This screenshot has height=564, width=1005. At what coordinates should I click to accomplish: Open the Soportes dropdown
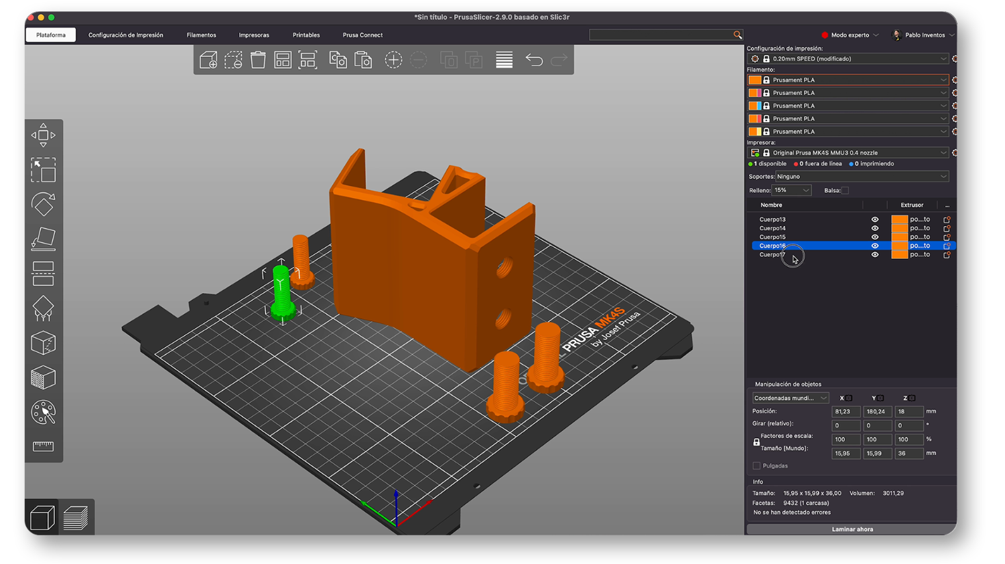pos(861,177)
